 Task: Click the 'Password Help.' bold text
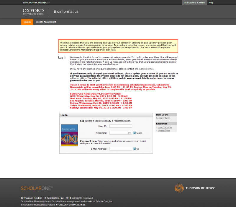click(88, 141)
